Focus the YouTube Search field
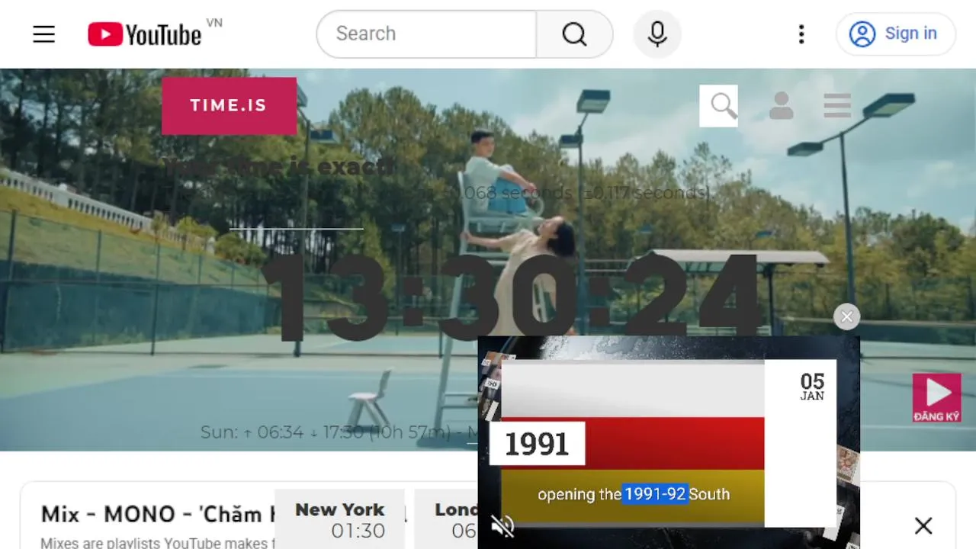Viewport: 976px width, 549px height. click(427, 34)
